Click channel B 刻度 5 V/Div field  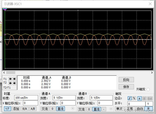pyautogui.click(x=101, y=98)
